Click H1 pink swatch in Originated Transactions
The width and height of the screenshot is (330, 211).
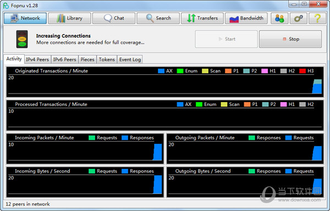click(x=265, y=71)
